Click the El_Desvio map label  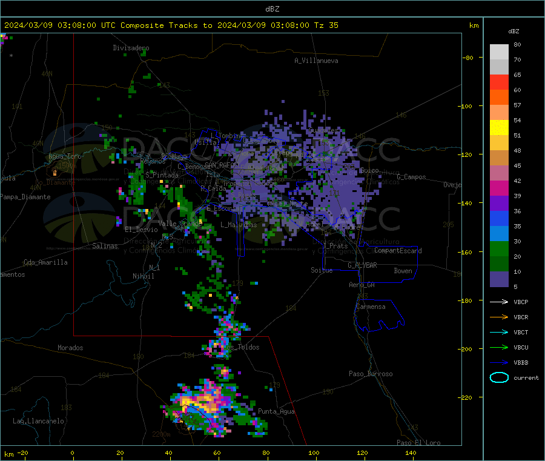(141, 230)
